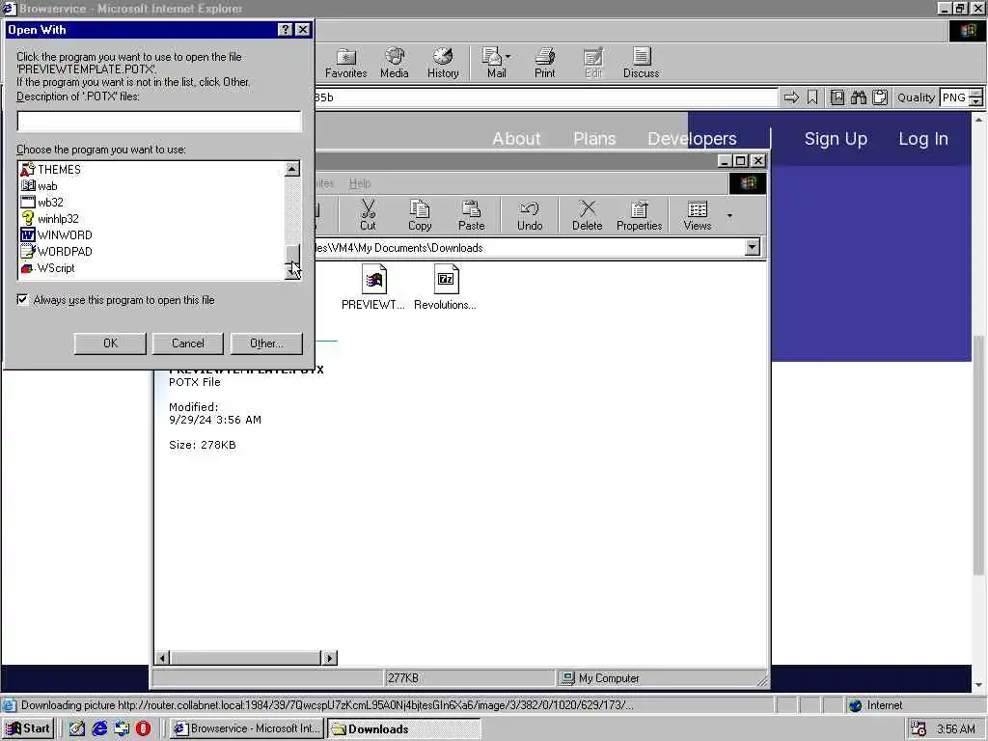This screenshot has width=988, height=741.
Task: Click the POTX description input field
Action: pyautogui.click(x=159, y=122)
